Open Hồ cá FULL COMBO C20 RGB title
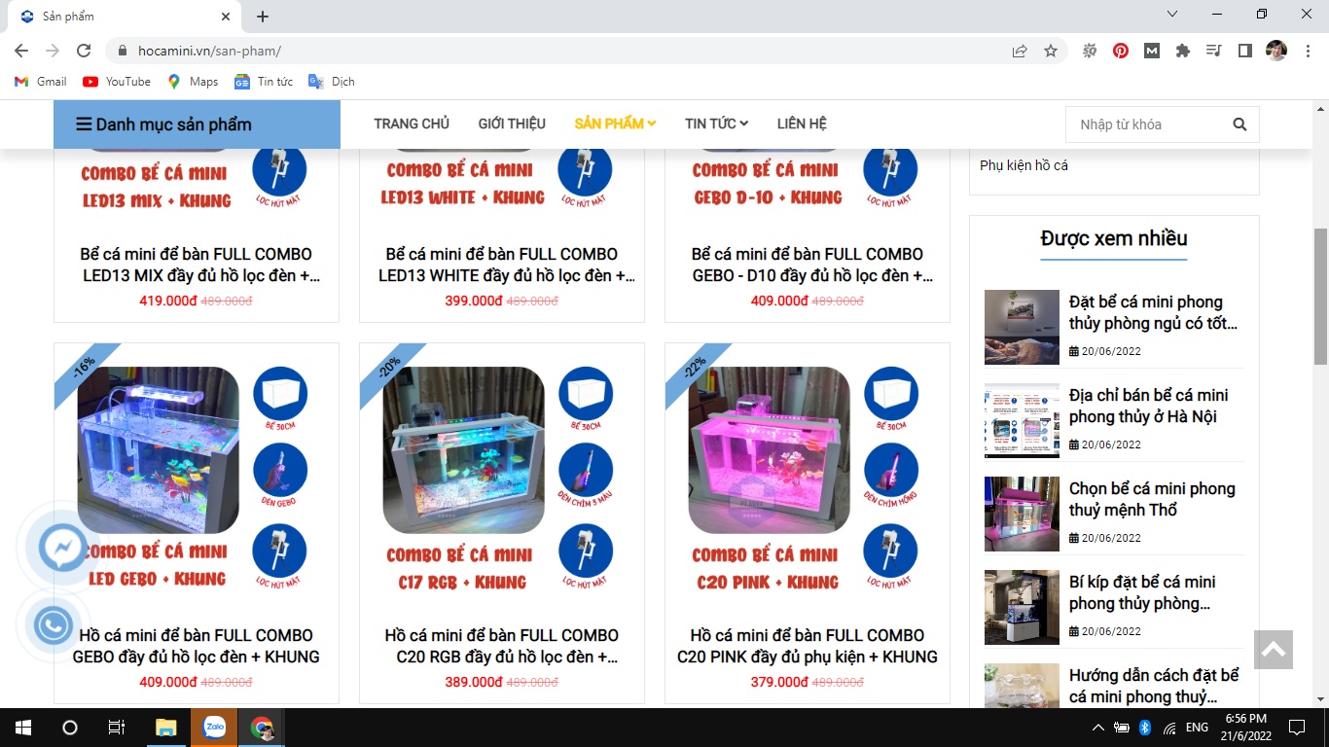The width and height of the screenshot is (1329, 747). (502, 646)
